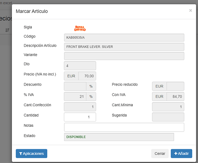Screen dimensions: 198x163
Task: Click the Código field showing KAB00535/A
Action: coord(124,38)
